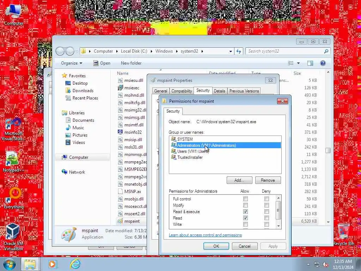This screenshot has width=361, height=271.
Task: Tick Allow for Full control
Action: click(x=245, y=199)
